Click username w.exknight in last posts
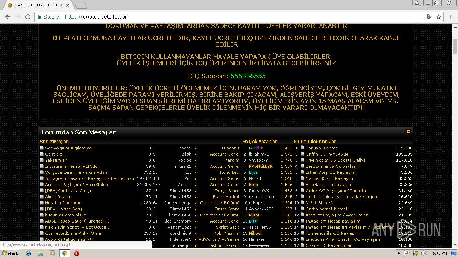Viewport: 458px width, 258px height. 181,233
